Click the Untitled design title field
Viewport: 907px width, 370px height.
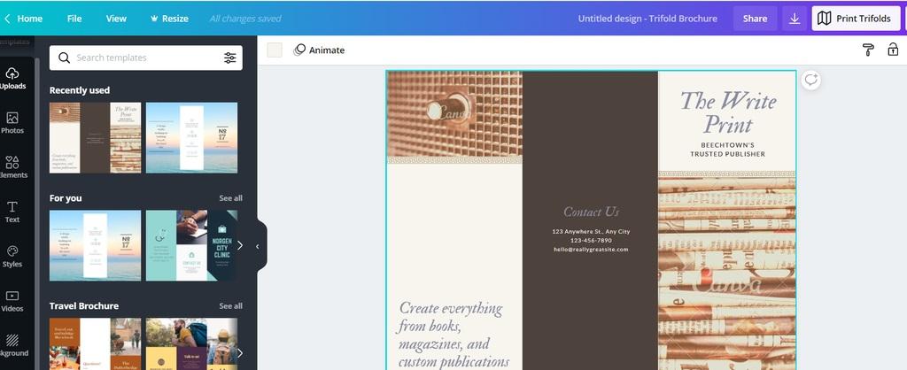pos(647,19)
